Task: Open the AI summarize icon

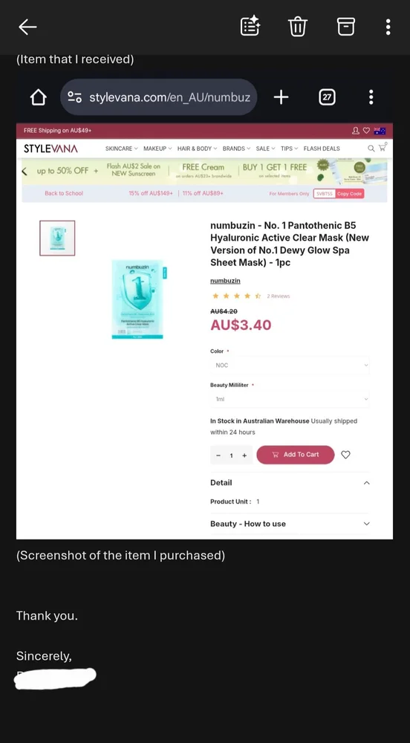Action: (x=250, y=26)
